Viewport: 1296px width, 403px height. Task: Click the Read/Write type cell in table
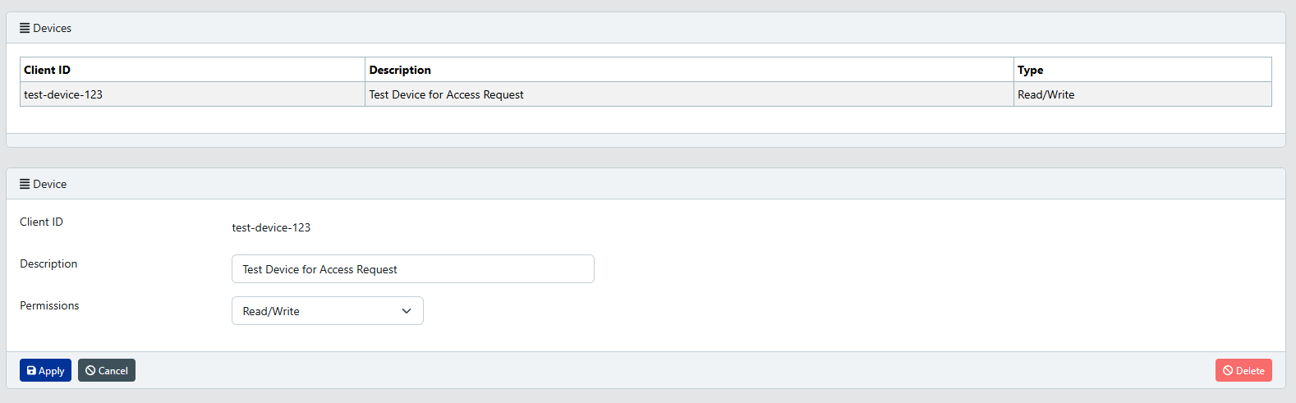(x=1046, y=94)
